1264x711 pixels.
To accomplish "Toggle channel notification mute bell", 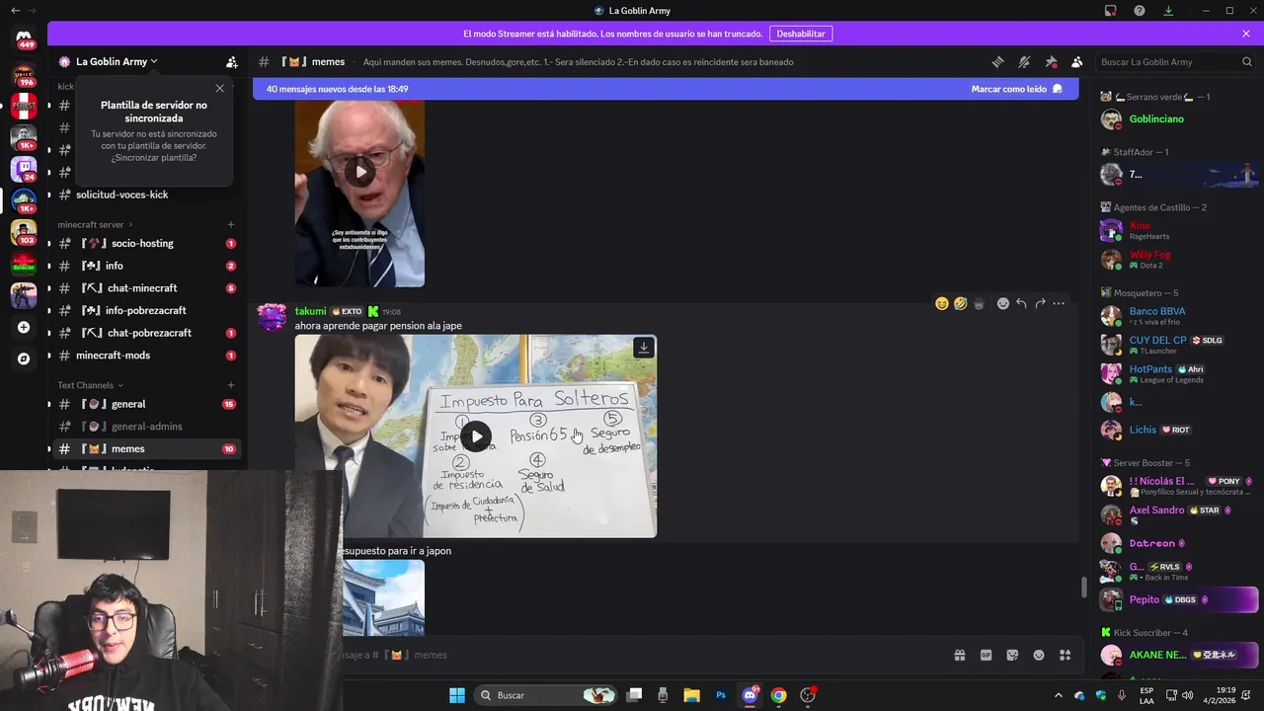I will 1024,61.
